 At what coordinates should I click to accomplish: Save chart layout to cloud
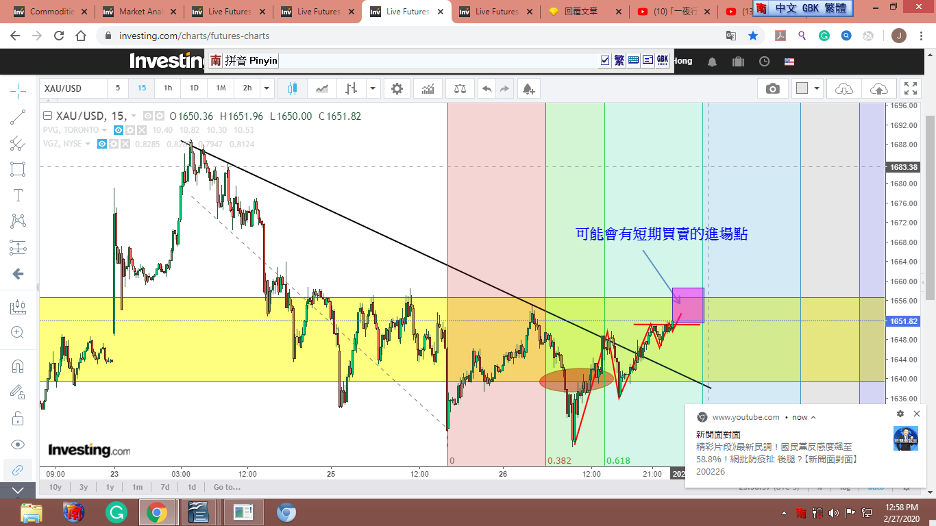[878, 88]
